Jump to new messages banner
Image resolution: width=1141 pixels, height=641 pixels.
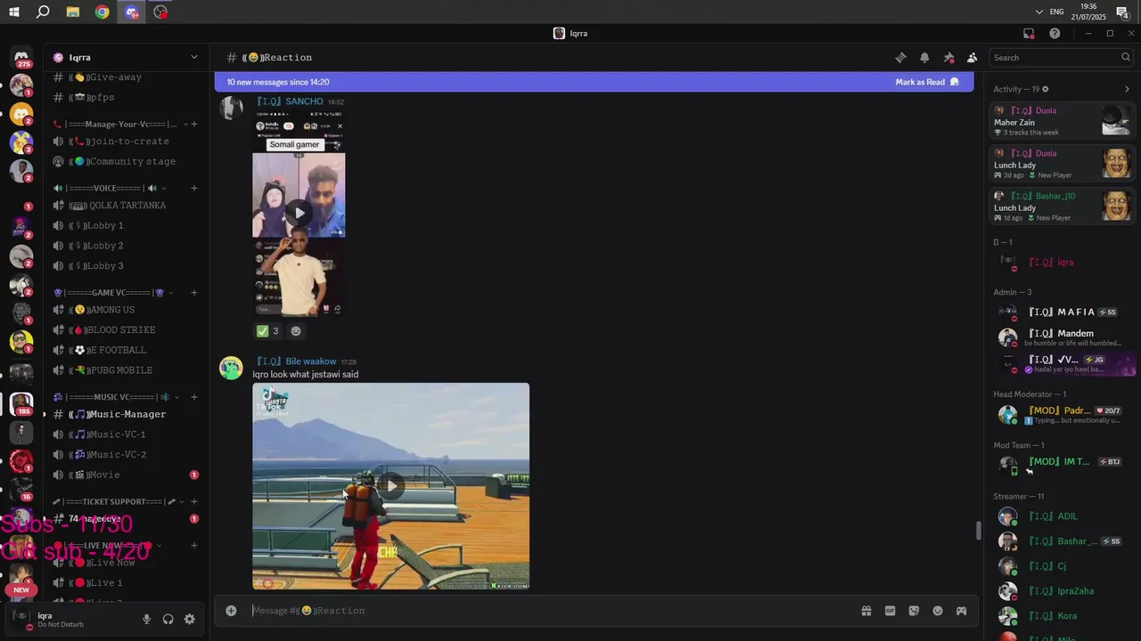[595, 82]
